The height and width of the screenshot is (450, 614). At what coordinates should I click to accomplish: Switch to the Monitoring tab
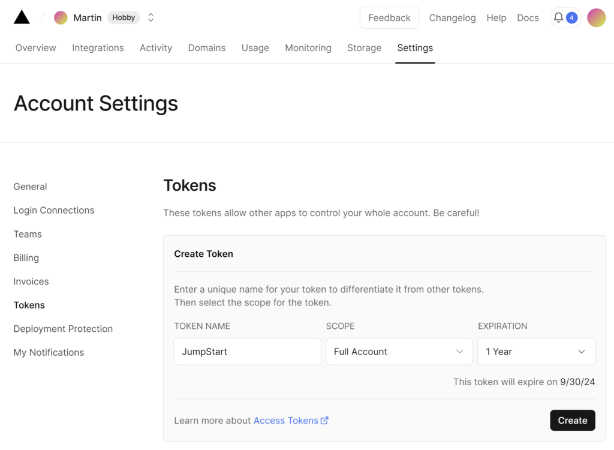click(x=308, y=47)
